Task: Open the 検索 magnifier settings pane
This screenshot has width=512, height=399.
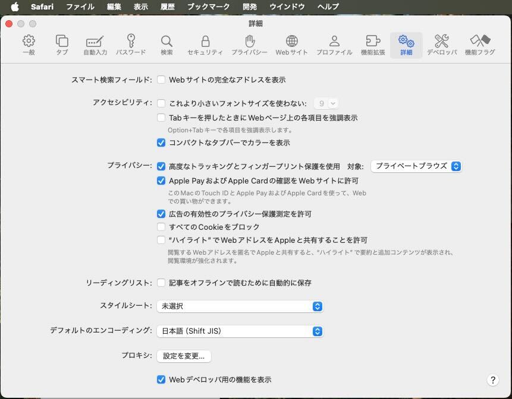Action: tap(167, 45)
